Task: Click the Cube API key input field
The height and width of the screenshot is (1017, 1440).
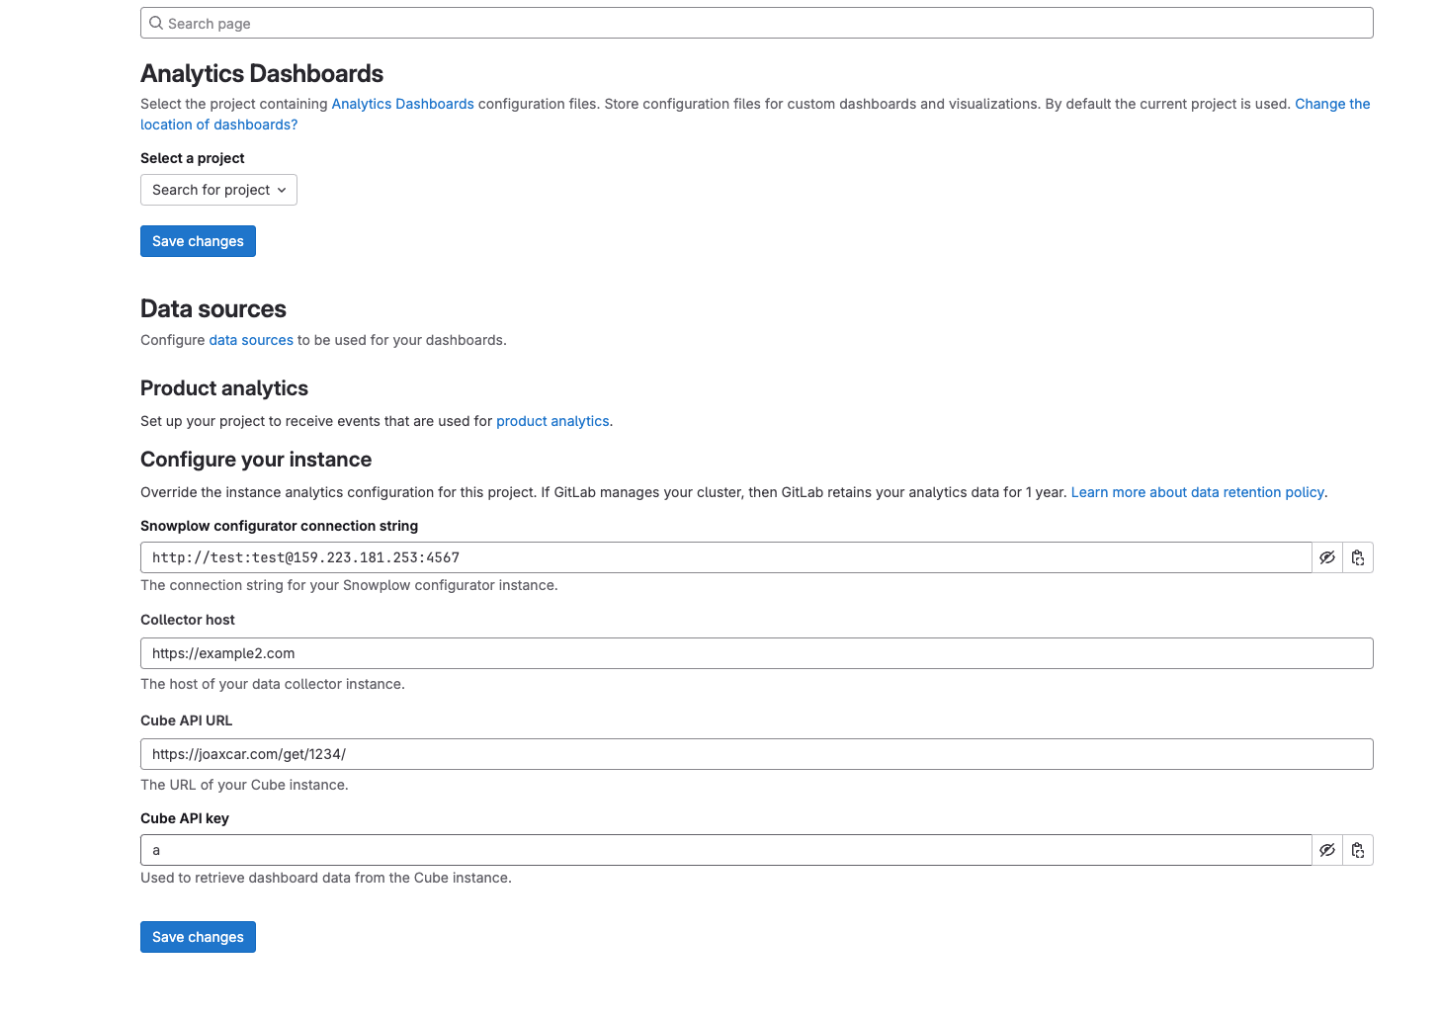Action: [725, 850]
